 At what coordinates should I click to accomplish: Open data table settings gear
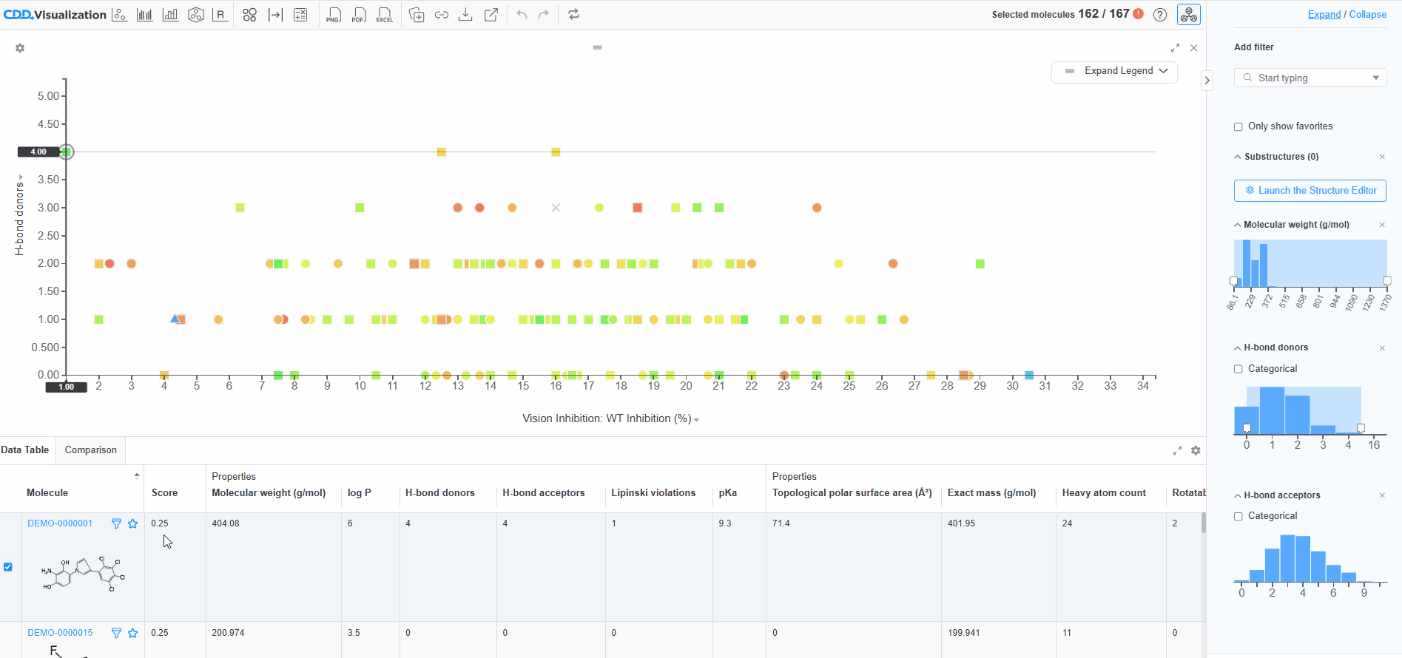pyautogui.click(x=1196, y=450)
